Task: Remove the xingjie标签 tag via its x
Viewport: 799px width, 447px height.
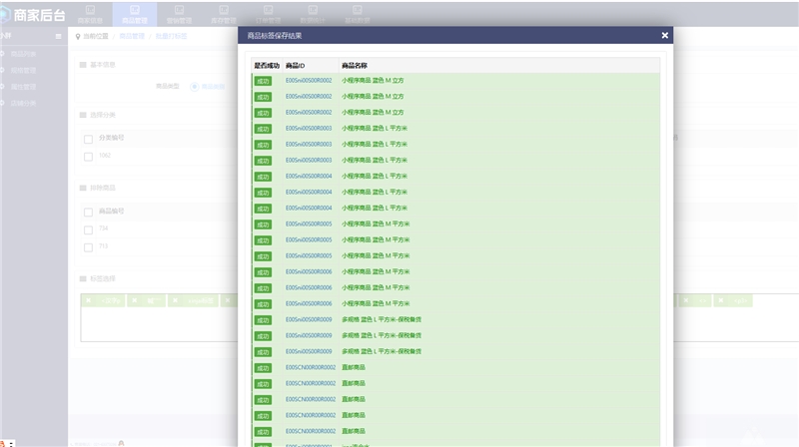Action: point(175,301)
